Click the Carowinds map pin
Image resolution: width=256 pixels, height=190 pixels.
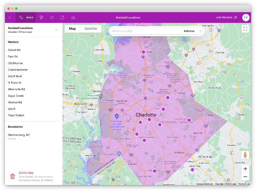(x=119, y=154)
